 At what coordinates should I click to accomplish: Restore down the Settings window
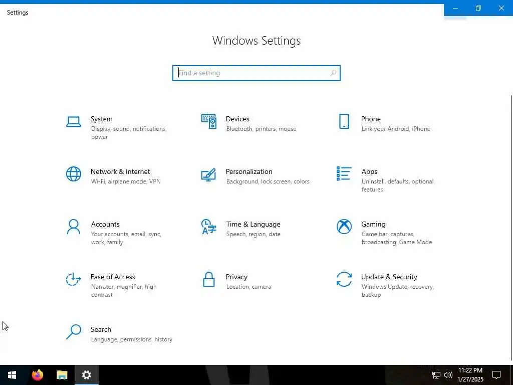tap(478, 8)
